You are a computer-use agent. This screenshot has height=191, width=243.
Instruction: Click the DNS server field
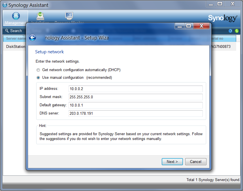(135, 113)
